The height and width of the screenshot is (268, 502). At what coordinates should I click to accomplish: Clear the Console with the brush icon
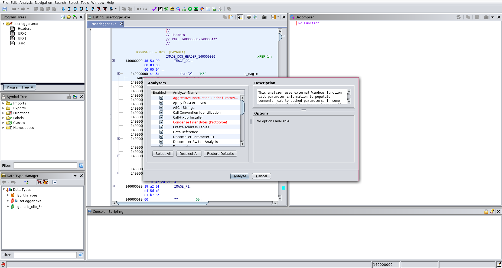pos(492,211)
